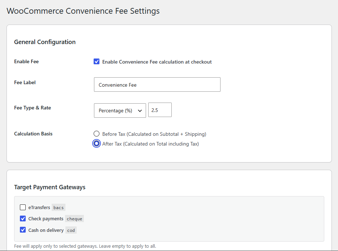This screenshot has height=251, width=338.
Task: Click the 'eTransfers' label text
Action: pyautogui.click(x=39, y=207)
